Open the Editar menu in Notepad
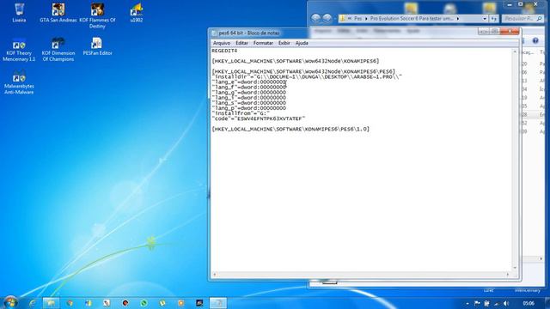The width and height of the screenshot is (550, 309). click(241, 43)
